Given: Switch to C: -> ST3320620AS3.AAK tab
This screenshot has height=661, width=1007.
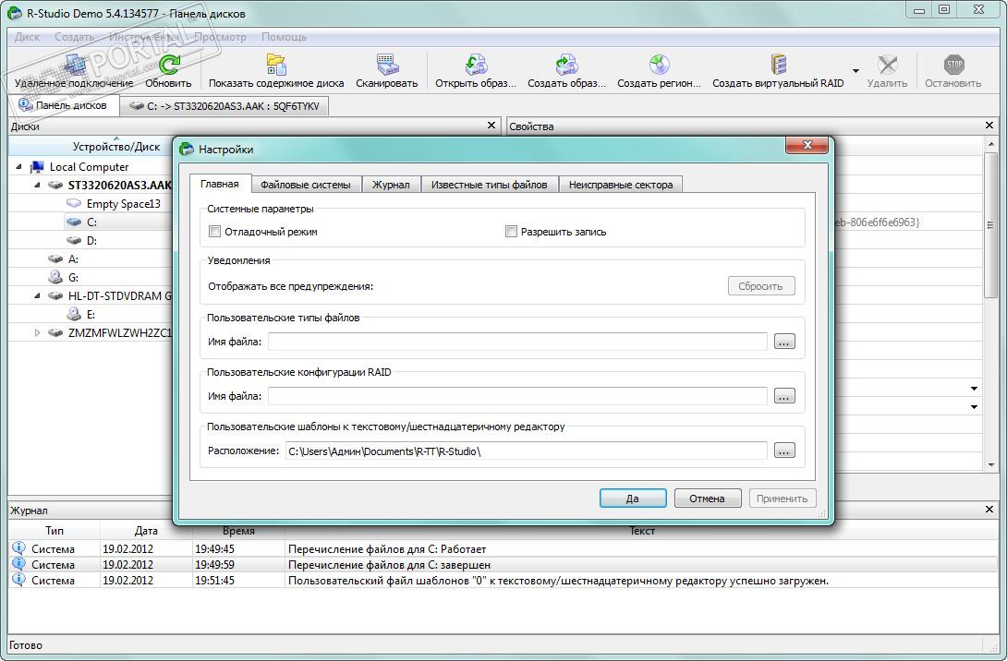Looking at the screenshot, I should pyautogui.click(x=224, y=106).
